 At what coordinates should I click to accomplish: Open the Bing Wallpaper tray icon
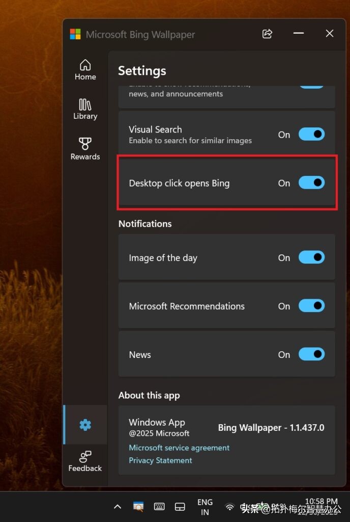(138, 506)
